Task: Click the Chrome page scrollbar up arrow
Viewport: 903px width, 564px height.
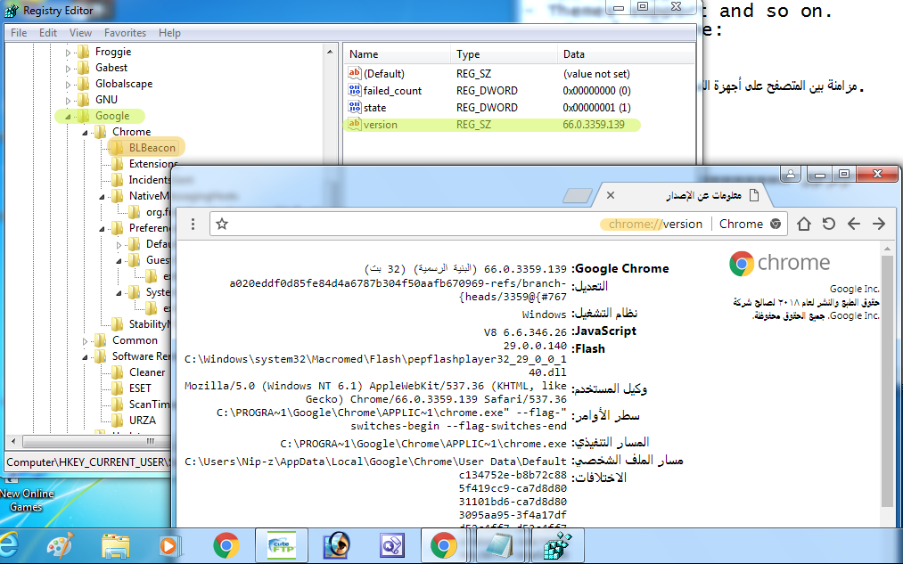Action: coord(887,249)
